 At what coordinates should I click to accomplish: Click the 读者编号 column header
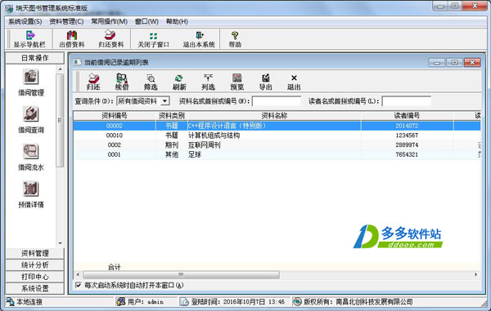[407, 116]
